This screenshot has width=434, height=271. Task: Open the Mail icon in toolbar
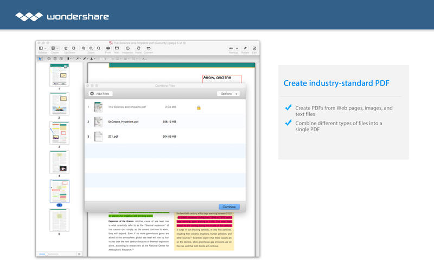(117, 48)
